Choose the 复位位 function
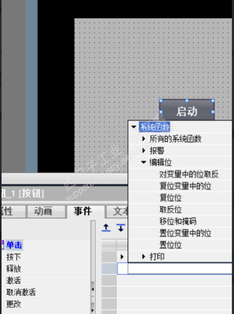The height and width of the screenshot is (314, 234). 170,198
